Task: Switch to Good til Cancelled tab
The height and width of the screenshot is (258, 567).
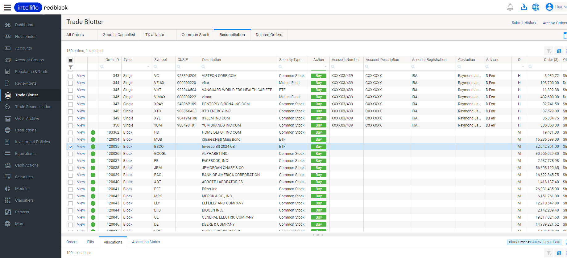Action: pyautogui.click(x=119, y=35)
